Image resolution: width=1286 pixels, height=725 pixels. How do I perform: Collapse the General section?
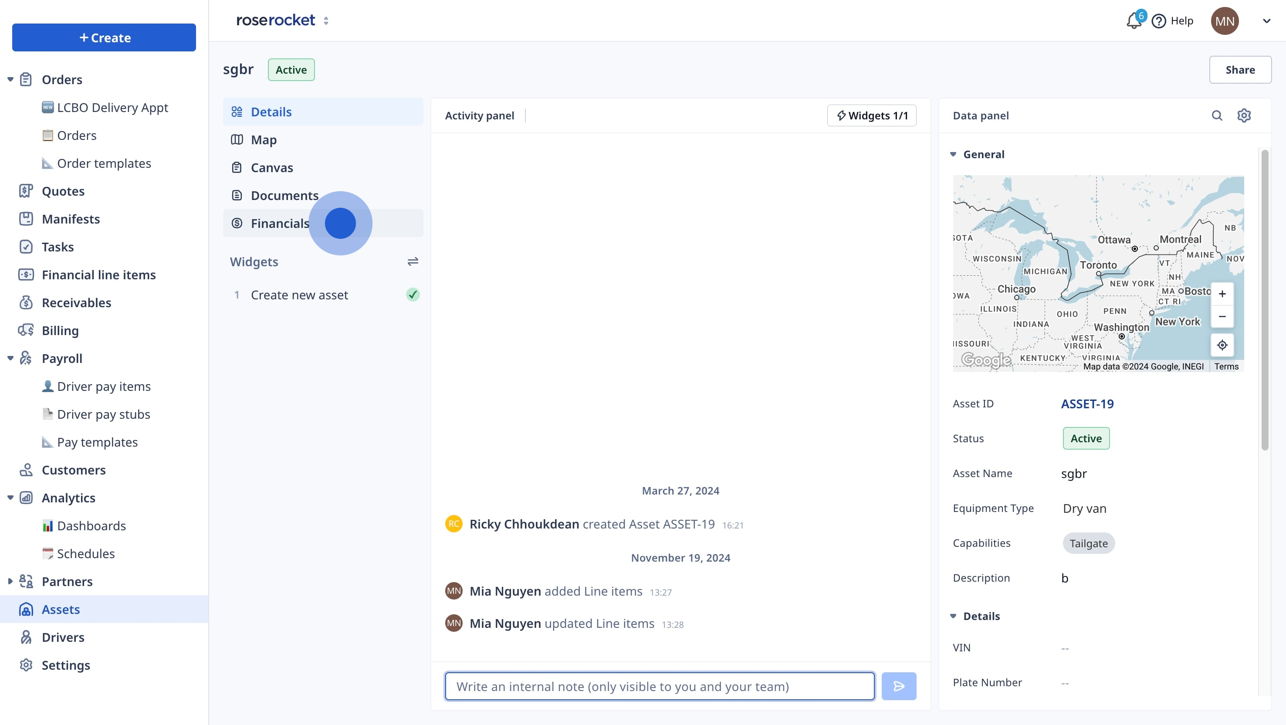tap(953, 154)
